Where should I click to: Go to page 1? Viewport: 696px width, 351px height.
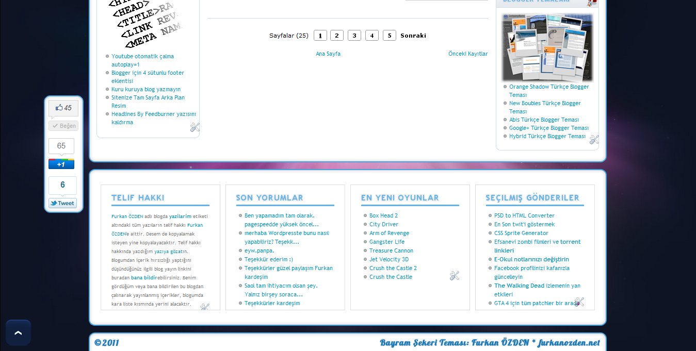click(320, 36)
